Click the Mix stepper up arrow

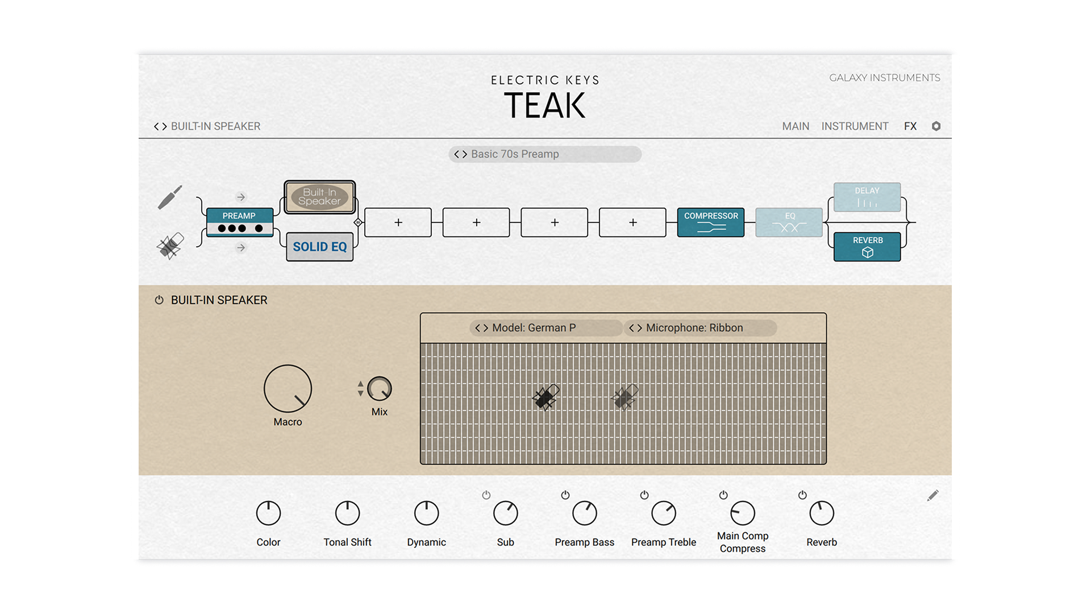coord(361,383)
